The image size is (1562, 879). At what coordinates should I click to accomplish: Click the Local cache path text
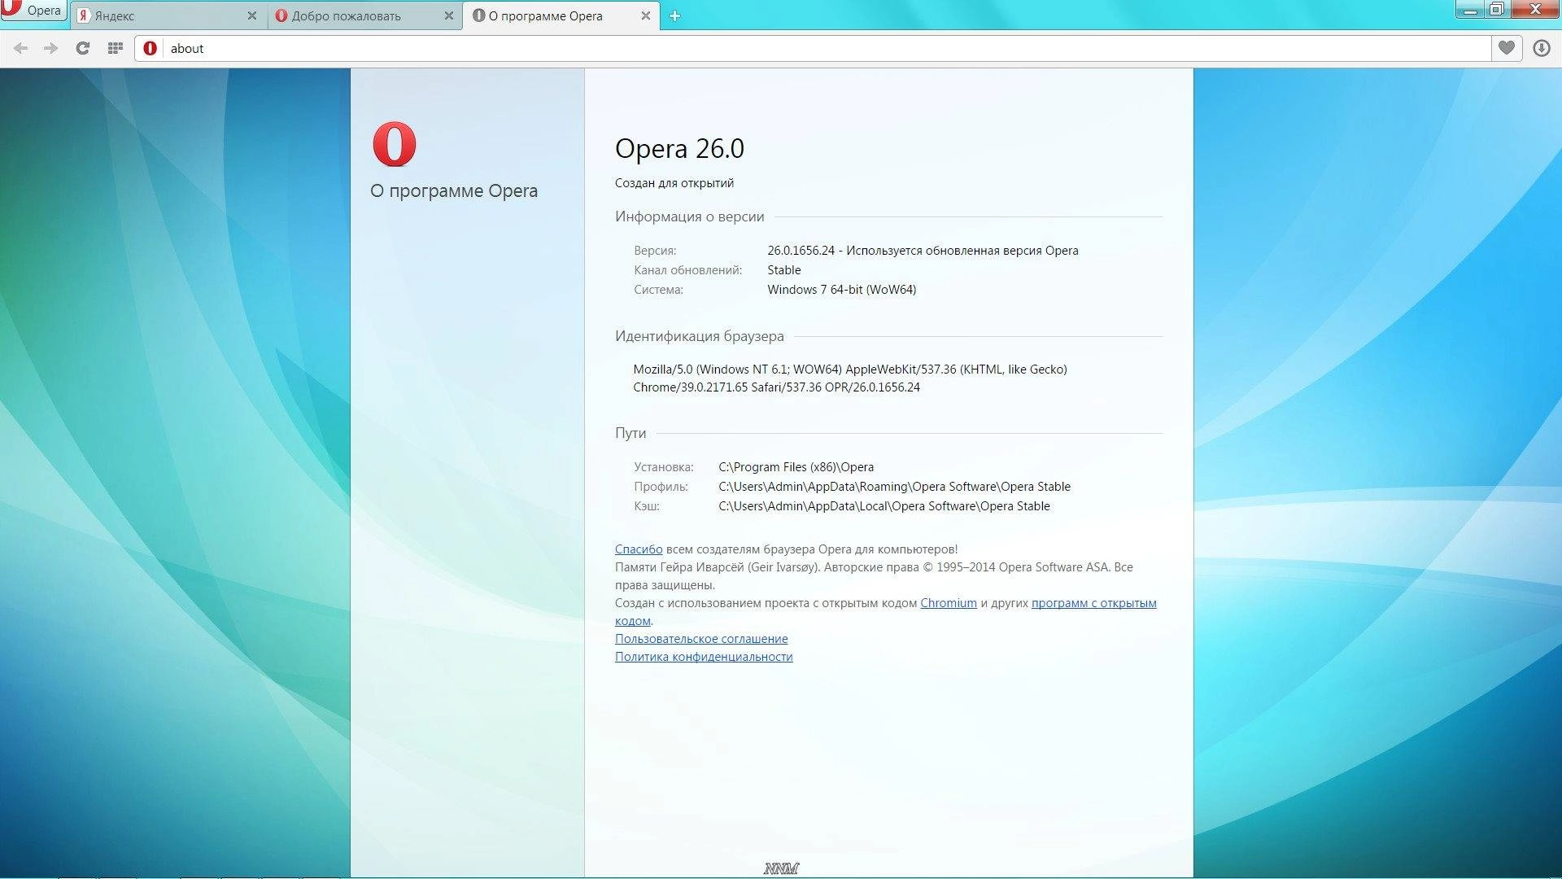(x=884, y=506)
